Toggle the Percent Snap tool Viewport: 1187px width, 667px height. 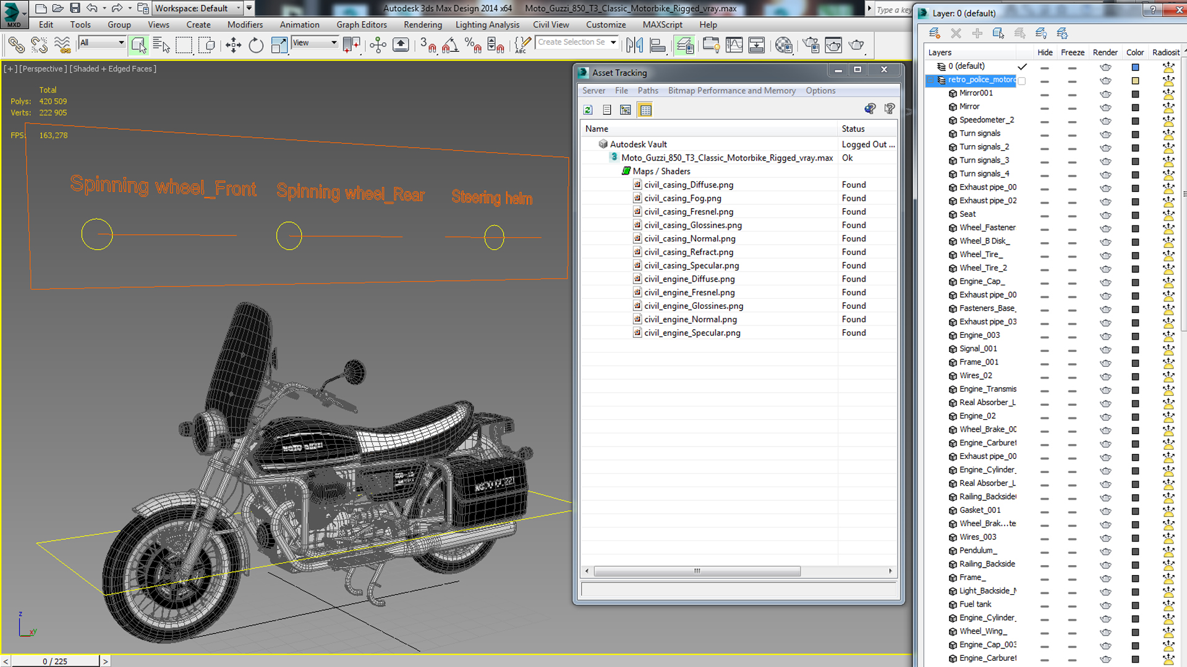click(473, 44)
